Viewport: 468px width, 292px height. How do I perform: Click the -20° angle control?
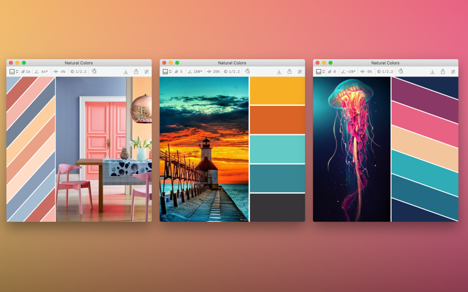[348, 71]
